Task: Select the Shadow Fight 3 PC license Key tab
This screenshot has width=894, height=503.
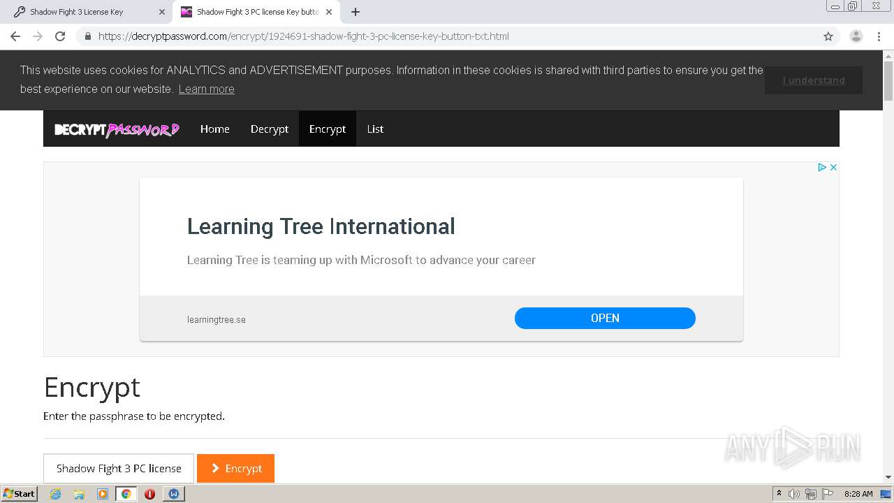Action: pos(256,12)
